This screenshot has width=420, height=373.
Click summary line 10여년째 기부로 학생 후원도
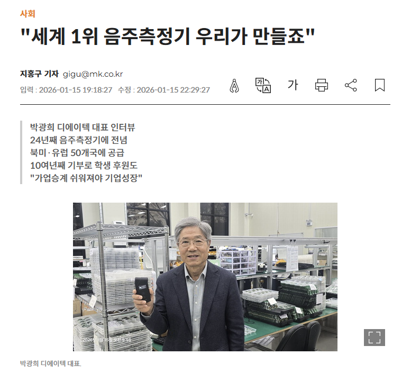point(84,165)
